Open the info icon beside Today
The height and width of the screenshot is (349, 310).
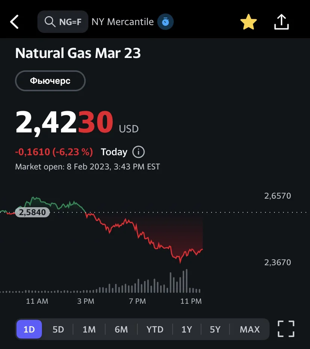(x=138, y=152)
